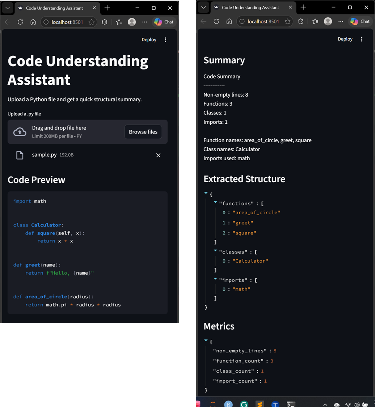Open the tab search dropdown chevron
The height and width of the screenshot is (407, 375).
[7, 8]
